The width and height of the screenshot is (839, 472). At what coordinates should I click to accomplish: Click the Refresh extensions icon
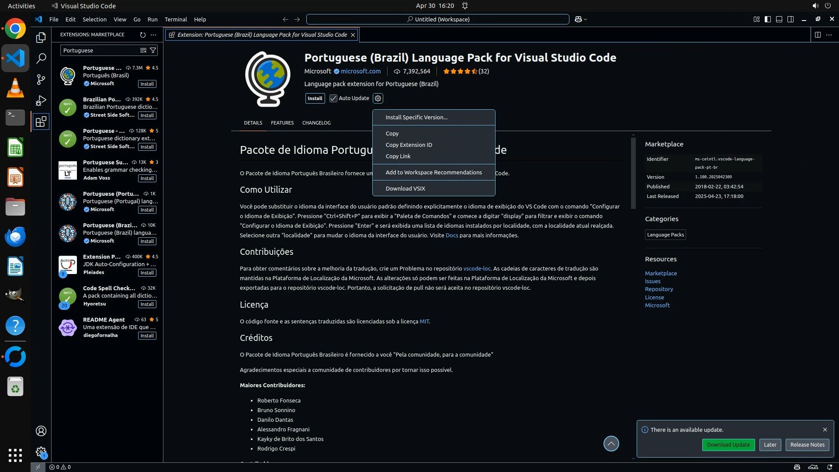[142, 35]
